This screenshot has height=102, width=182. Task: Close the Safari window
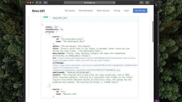[x=28, y=3]
